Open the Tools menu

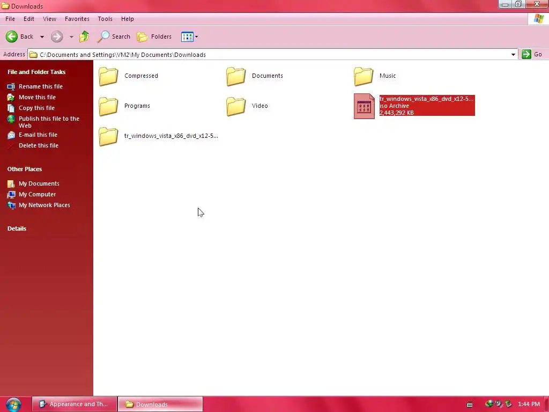(105, 19)
